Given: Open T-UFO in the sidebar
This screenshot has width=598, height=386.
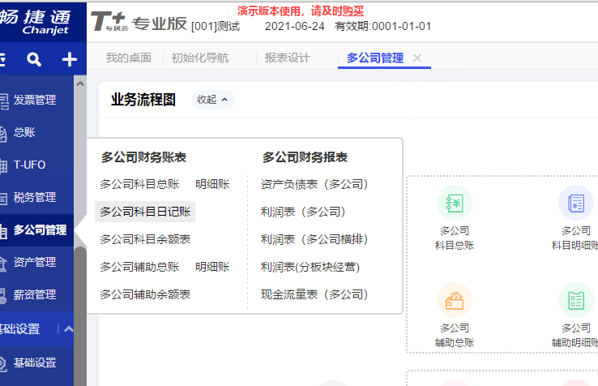Looking at the screenshot, I should [29, 165].
